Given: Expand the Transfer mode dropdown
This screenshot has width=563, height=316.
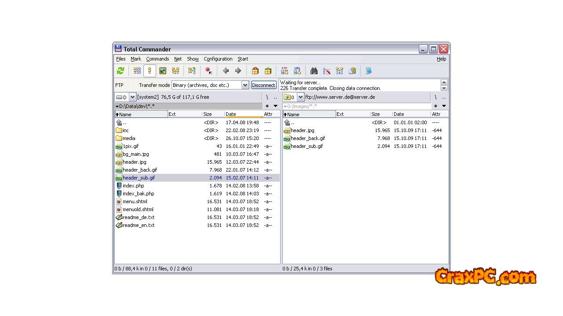Looking at the screenshot, I should click(245, 85).
